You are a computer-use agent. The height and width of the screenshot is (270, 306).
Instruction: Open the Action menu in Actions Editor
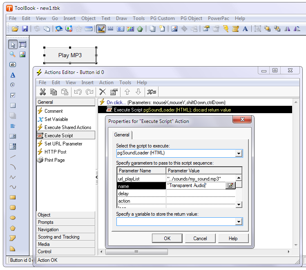point(106,83)
